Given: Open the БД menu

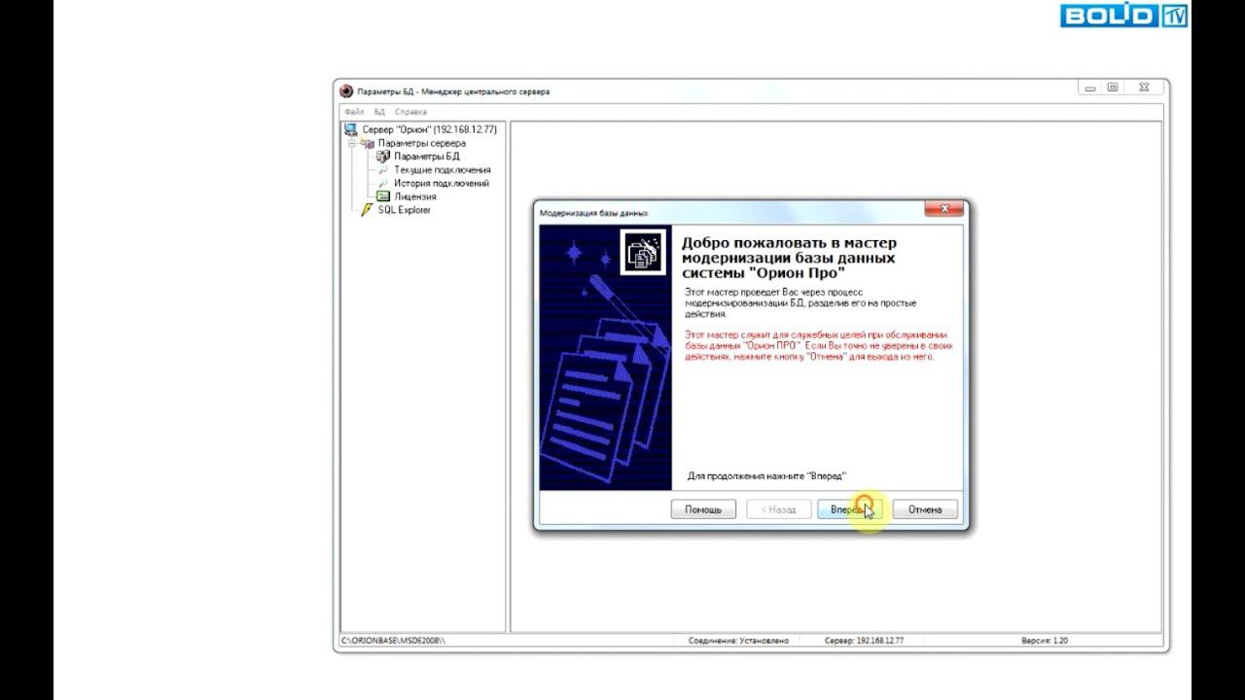Looking at the screenshot, I should click(x=380, y=112).
